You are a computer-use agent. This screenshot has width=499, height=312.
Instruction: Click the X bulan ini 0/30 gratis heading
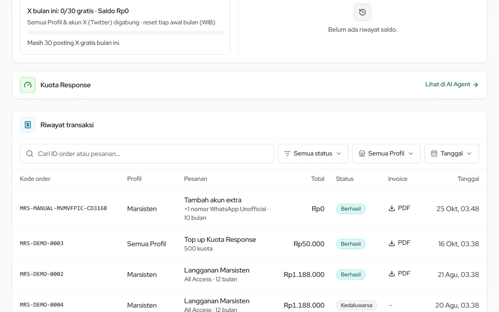click(x=78, y=11)
